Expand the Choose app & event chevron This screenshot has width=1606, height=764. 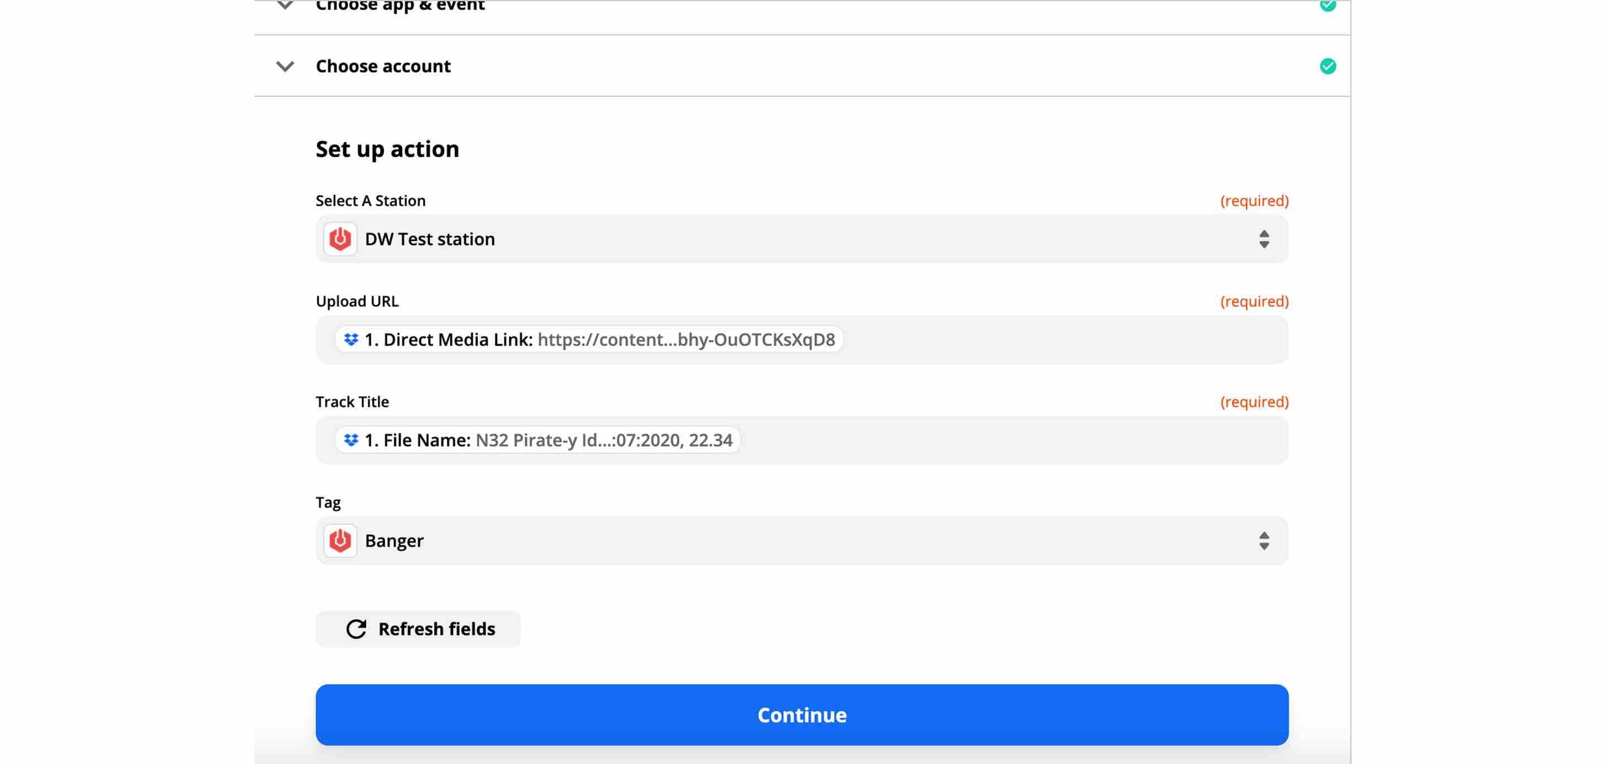[x=286, y=5]
